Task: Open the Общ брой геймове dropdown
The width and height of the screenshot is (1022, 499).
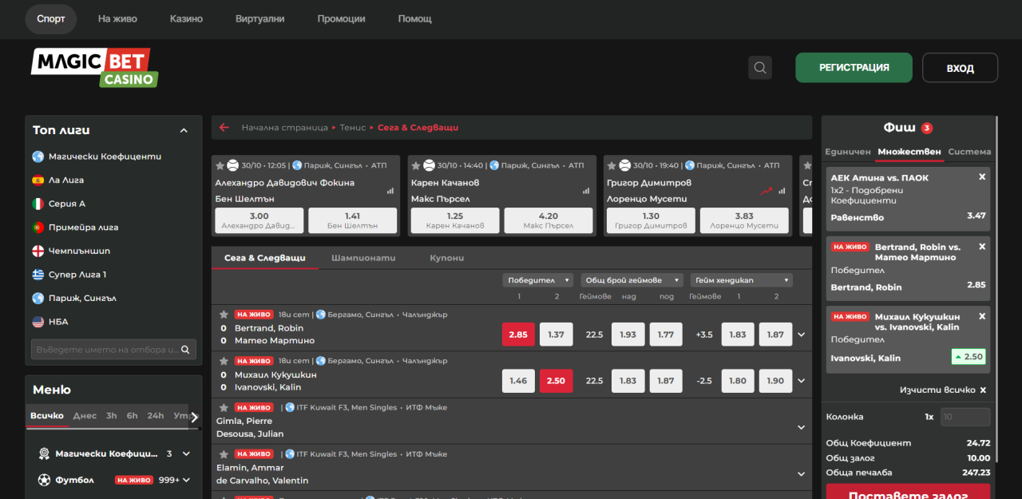Action: pos(632,280)
